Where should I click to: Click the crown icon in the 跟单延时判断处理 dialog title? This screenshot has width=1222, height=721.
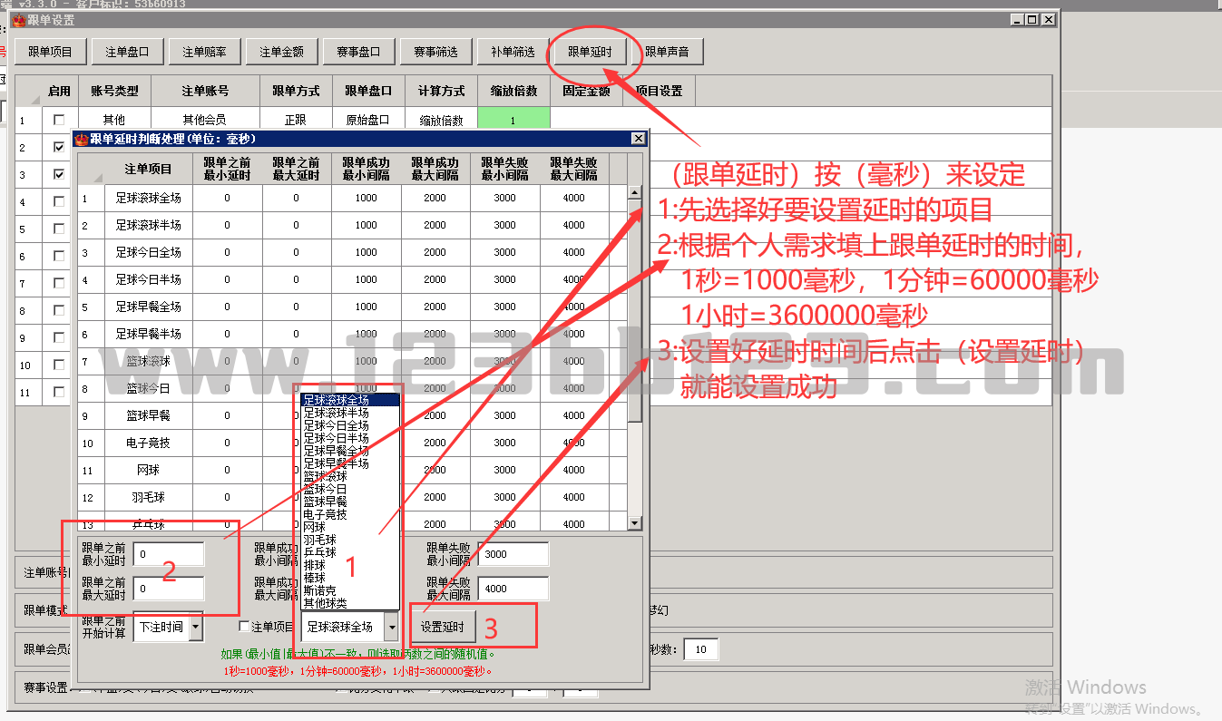pyautogui.click(x=82, y=139)
